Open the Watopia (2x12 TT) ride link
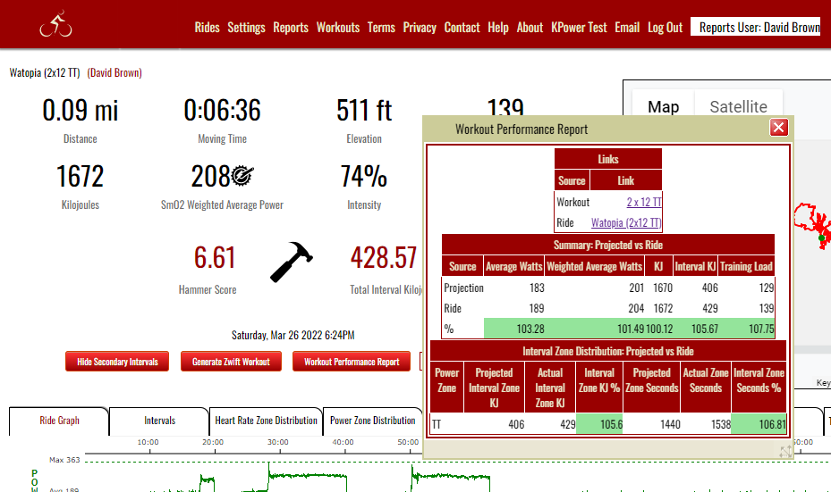Viewport: 831px width, 492px height. pos(626,222)
